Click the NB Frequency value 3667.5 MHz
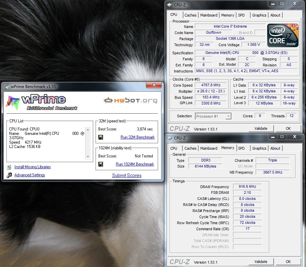Image resolution: width=306 pixels, height=267 pixels. point(273,172)
